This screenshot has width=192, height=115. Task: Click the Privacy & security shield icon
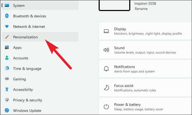click(7, 100)
